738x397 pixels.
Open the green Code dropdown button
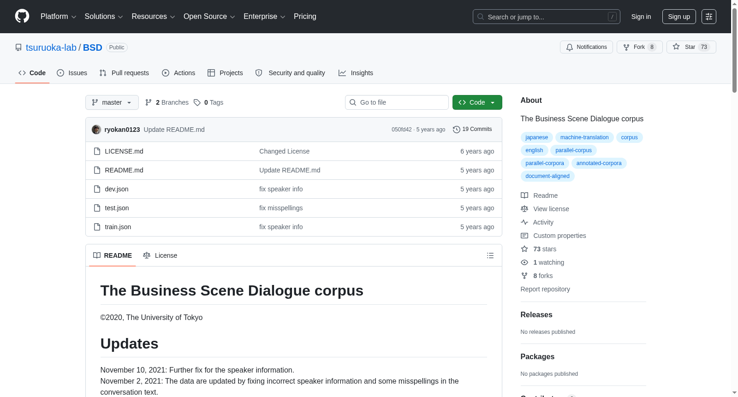[x=477, y=102]
